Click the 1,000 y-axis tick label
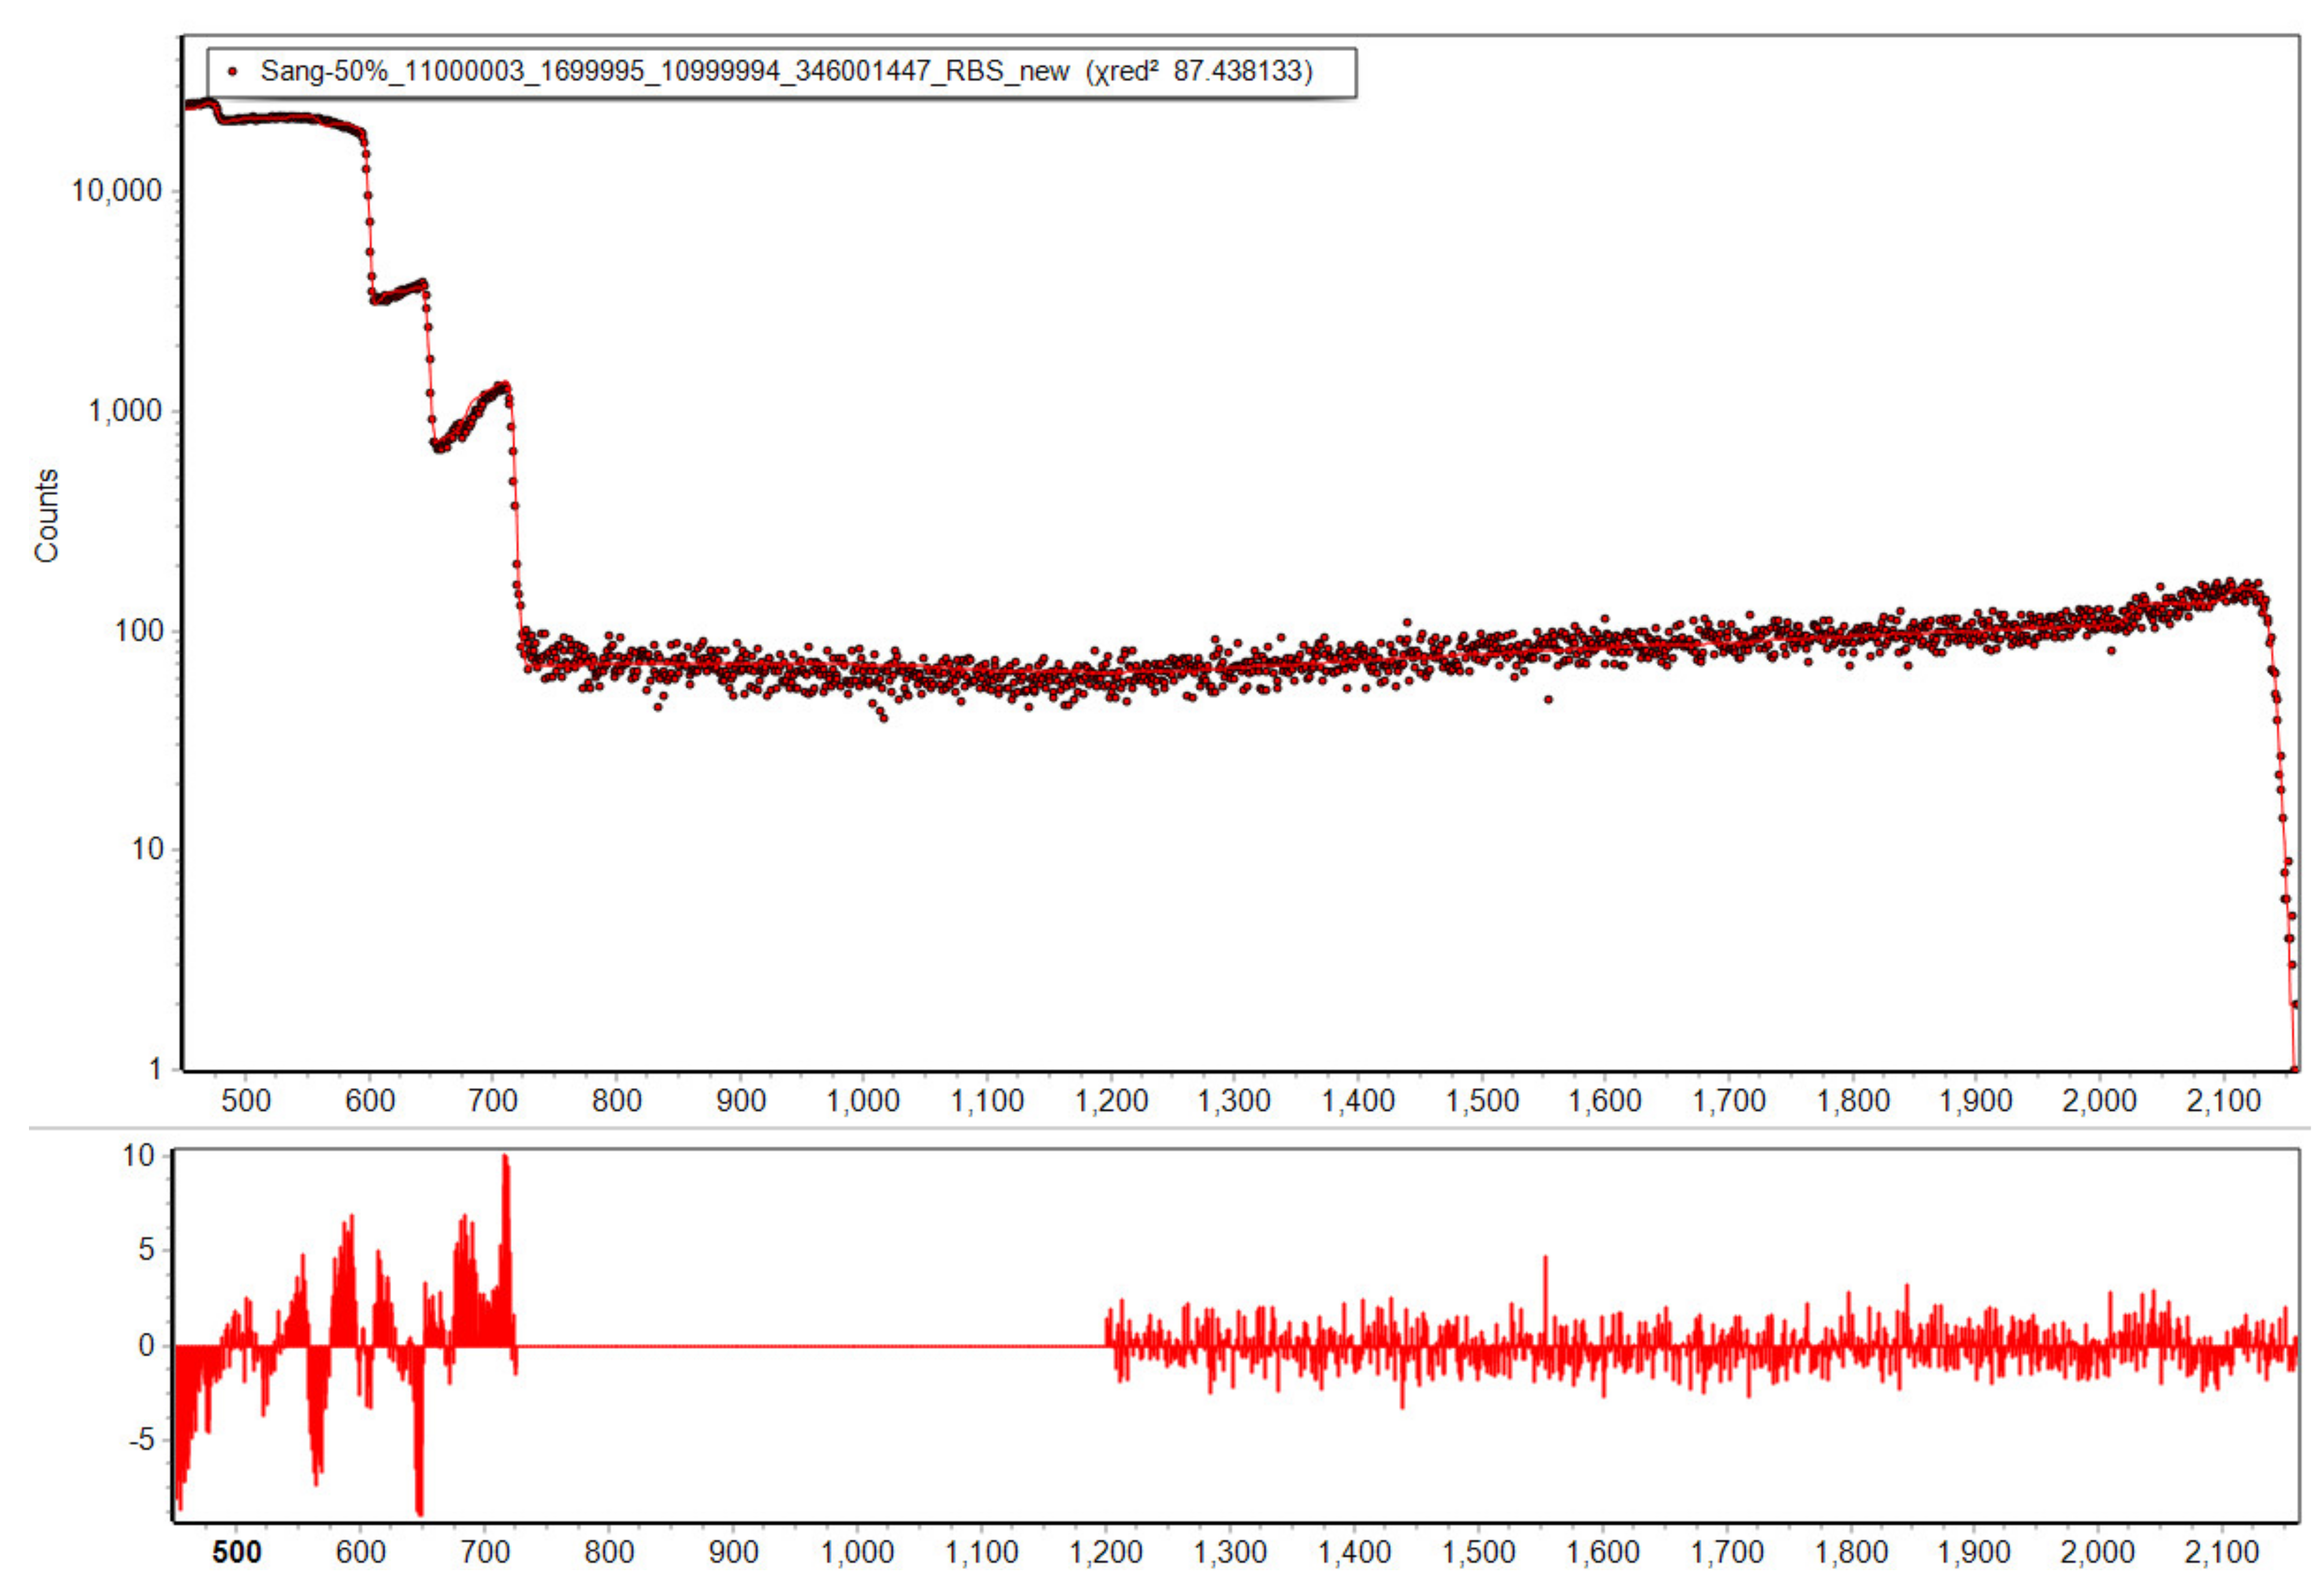 point(124,410)
